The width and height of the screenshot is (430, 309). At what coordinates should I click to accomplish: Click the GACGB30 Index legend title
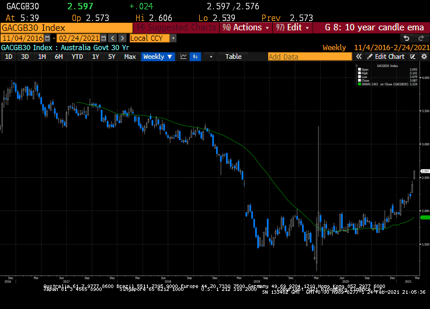point(387,66)
